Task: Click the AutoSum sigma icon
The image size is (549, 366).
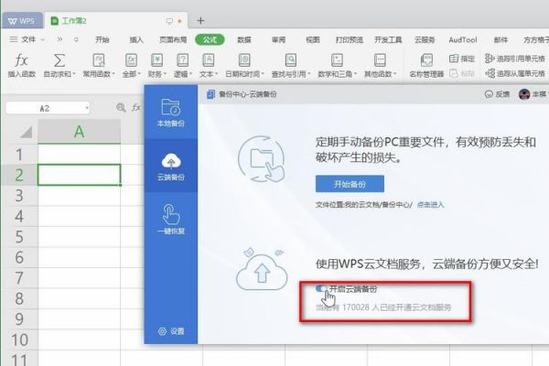Action: (x=59, y=60)
